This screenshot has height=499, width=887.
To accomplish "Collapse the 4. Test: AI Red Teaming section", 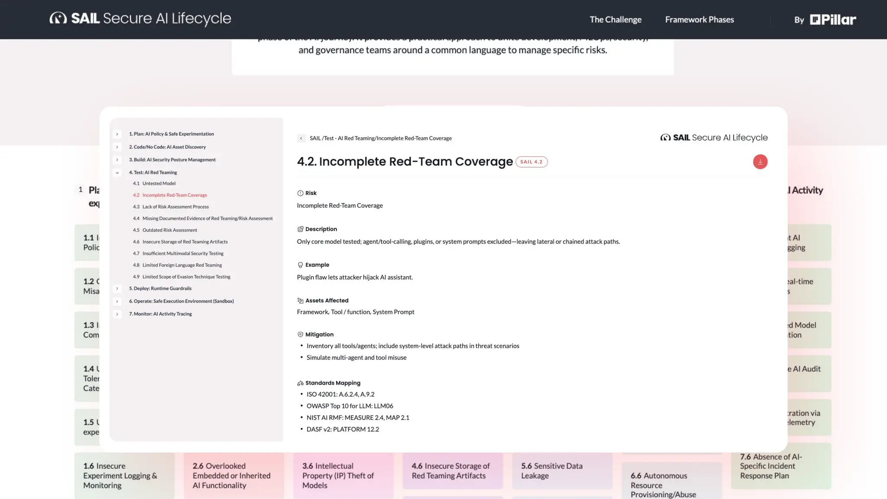I will coord(117,172).
